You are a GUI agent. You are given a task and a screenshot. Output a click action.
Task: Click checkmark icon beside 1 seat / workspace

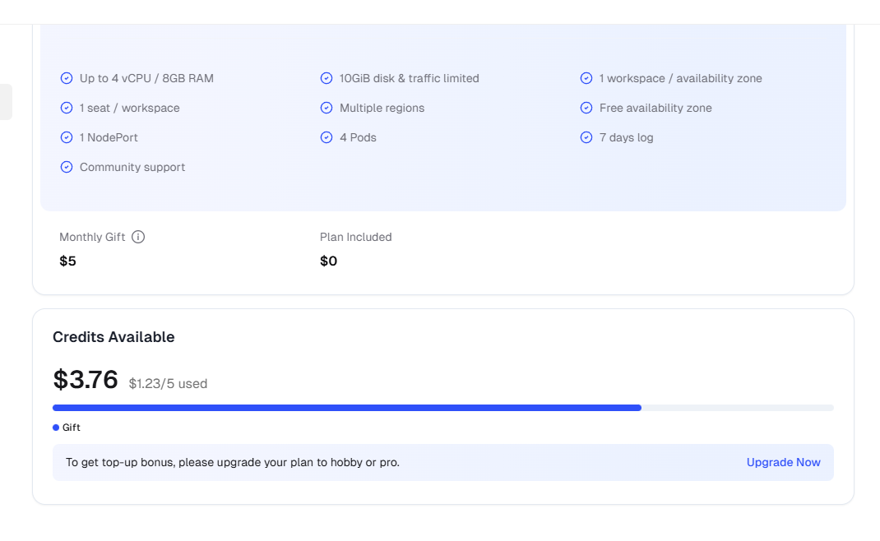click(67, 108)
